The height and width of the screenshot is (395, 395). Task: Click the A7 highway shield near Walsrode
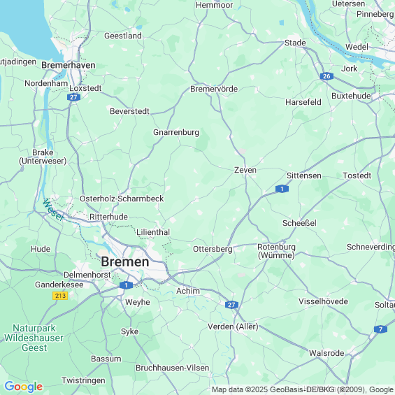[x=380, y=329]
